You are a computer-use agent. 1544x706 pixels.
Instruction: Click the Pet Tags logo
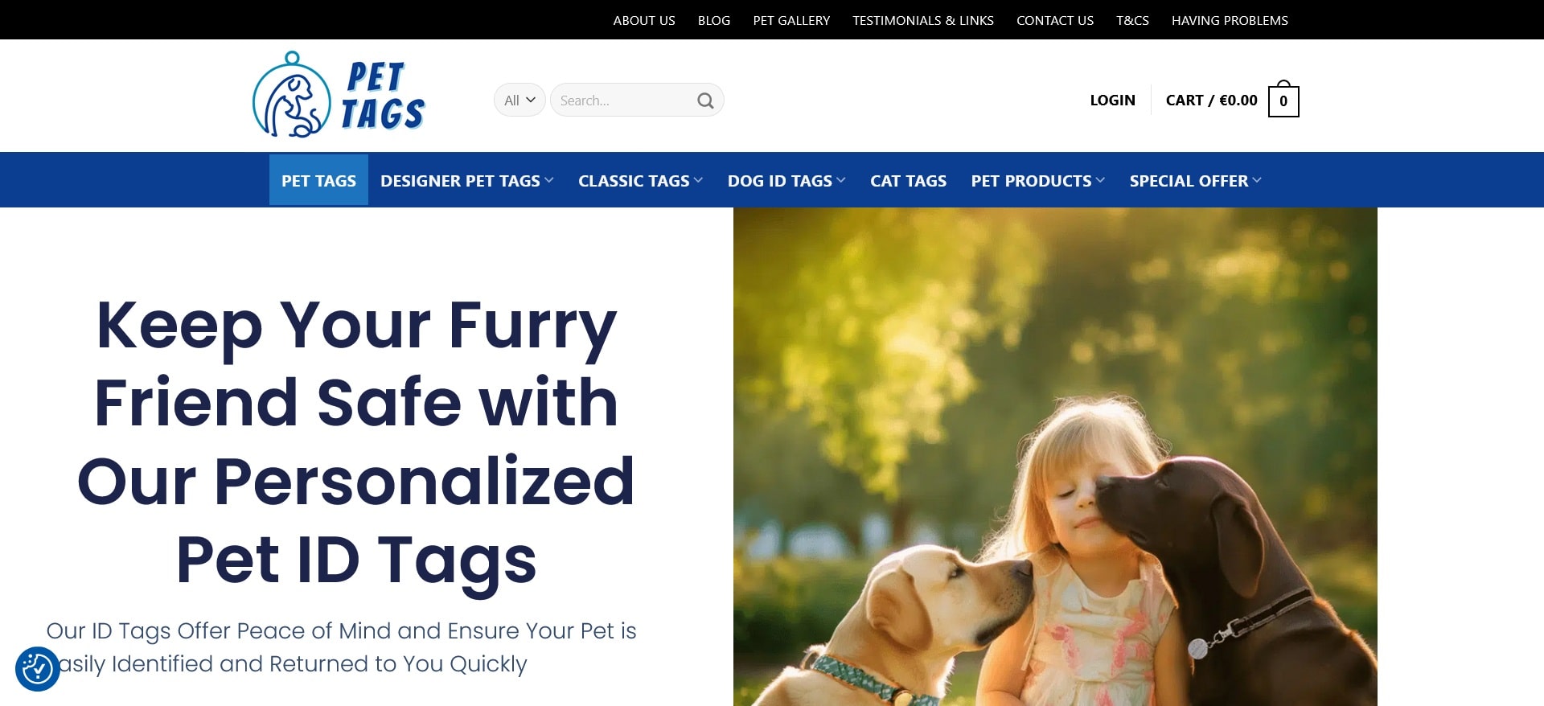pos(339,95)
